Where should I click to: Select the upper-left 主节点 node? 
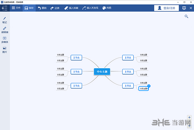coord(76,58)
